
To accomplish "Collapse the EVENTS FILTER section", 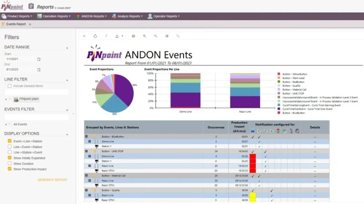I will pyautogui.click(x=67, y=110).
